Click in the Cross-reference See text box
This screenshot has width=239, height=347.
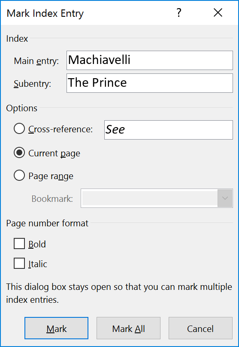pyautogui.click(x=169, y=130)
